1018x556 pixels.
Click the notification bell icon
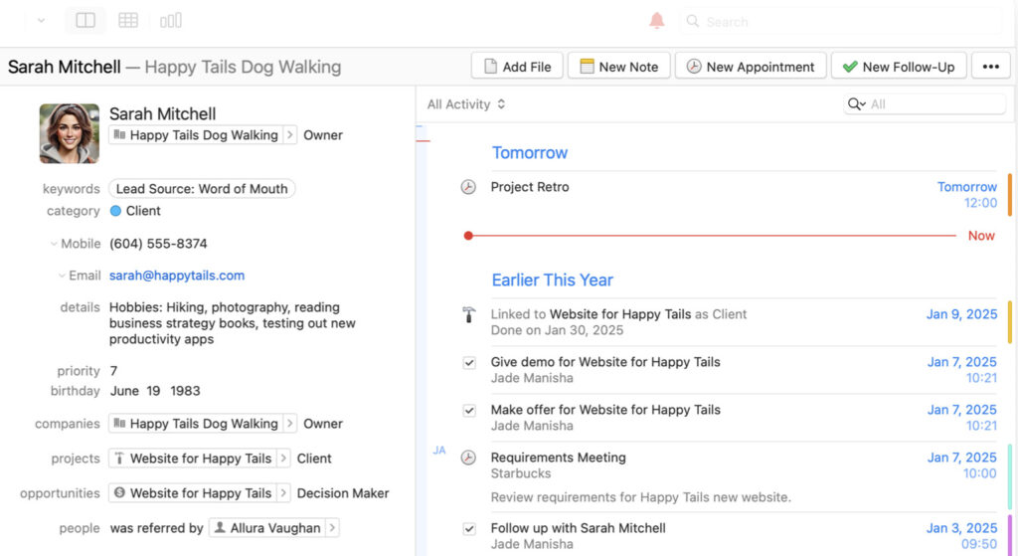656,21
